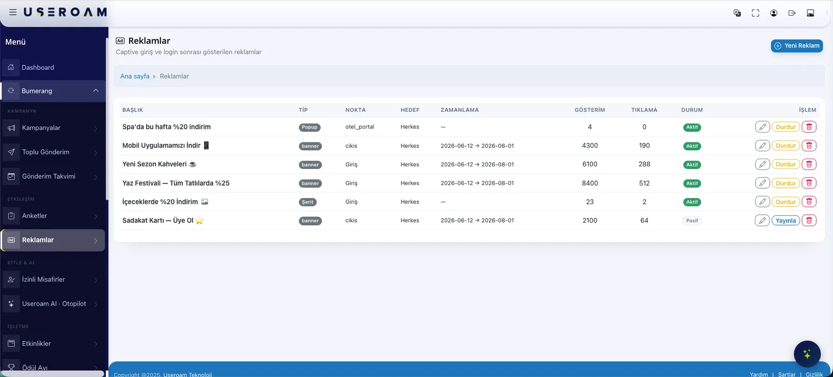Click the Pasif status badge
The image size is (833, 377).
click(x=692, y=220)
